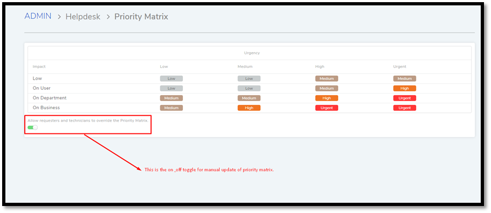This screenshot has height=213, width=491.
Task: Open the Medium badge for On Department, Medium urgency
Action: click(249, 98)
